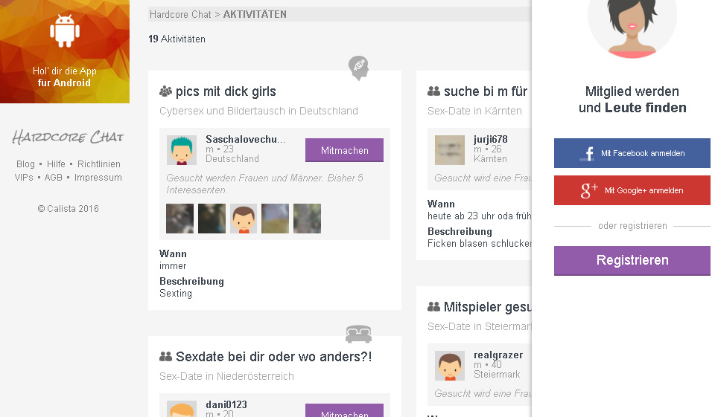
Task: Click the pair icon beside Sexdate title
Action: click(165, 357)
